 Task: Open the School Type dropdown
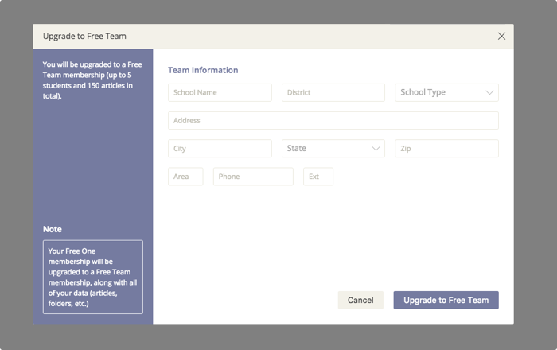coord(446,92)
